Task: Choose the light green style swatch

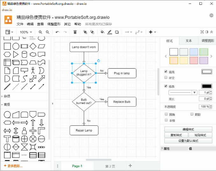Action: (204, 52)
